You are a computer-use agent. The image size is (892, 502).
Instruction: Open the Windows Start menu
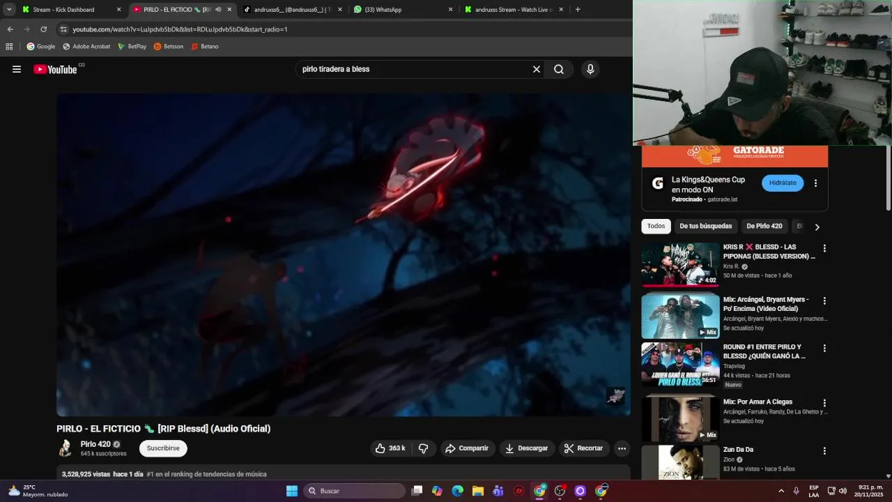(x=292, y=491)
